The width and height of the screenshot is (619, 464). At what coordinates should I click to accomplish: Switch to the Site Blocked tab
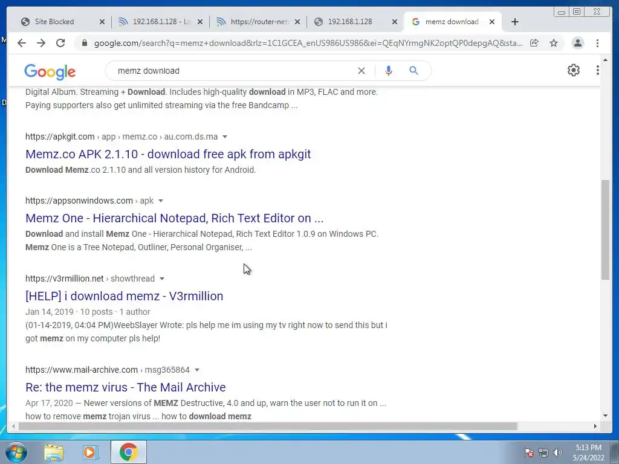pyautogui.click(x=54, y=22)
